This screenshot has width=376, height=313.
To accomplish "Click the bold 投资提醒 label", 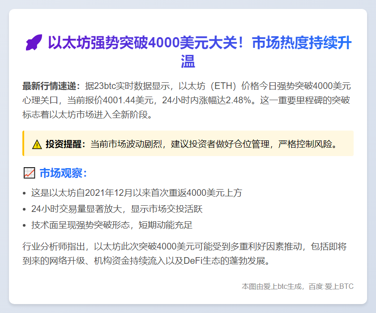I will point(65,144).
